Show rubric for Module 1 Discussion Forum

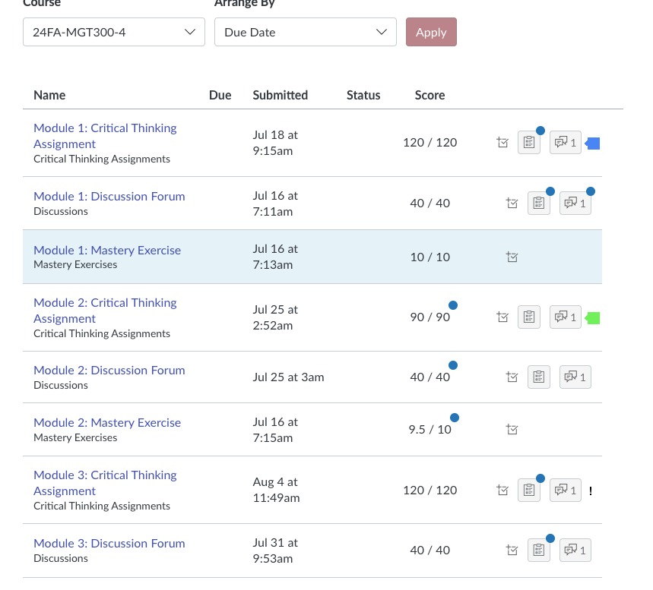coord(538,203)
